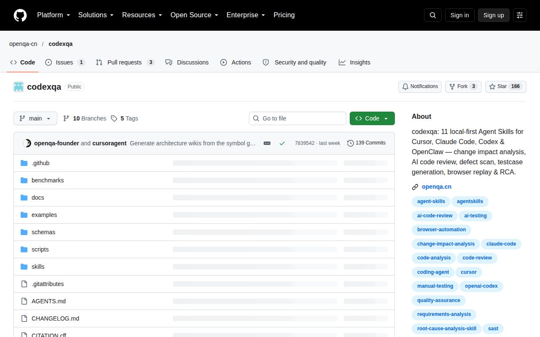
Task: Click the commit details ellipsis button
Action: pos(267,143)
